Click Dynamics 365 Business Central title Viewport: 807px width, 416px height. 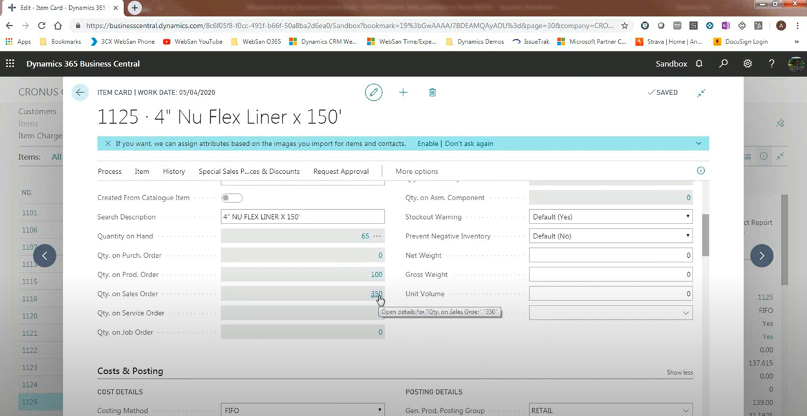coord(83,63)
